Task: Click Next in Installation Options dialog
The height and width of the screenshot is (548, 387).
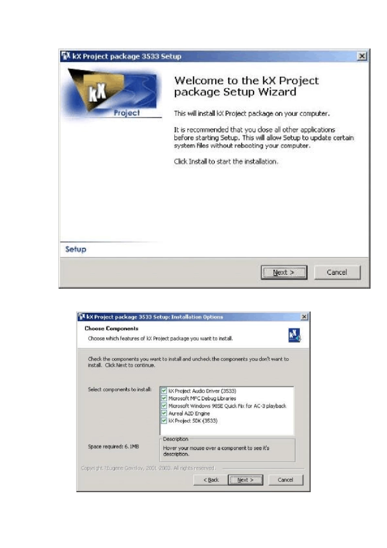Action: 245,480
